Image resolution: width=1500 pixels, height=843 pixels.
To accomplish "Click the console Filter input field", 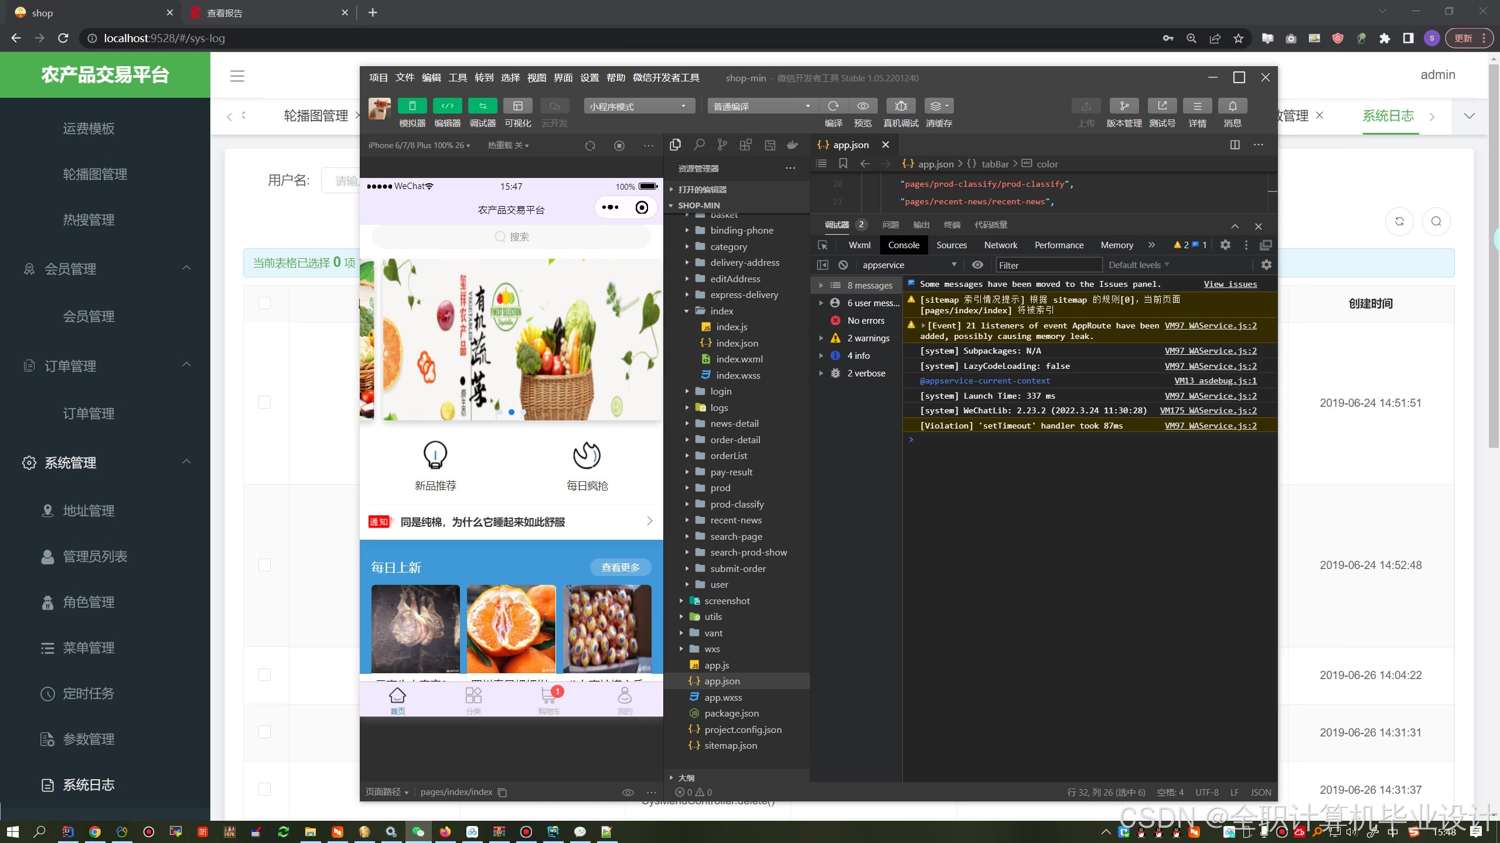I will point(1049,265).
